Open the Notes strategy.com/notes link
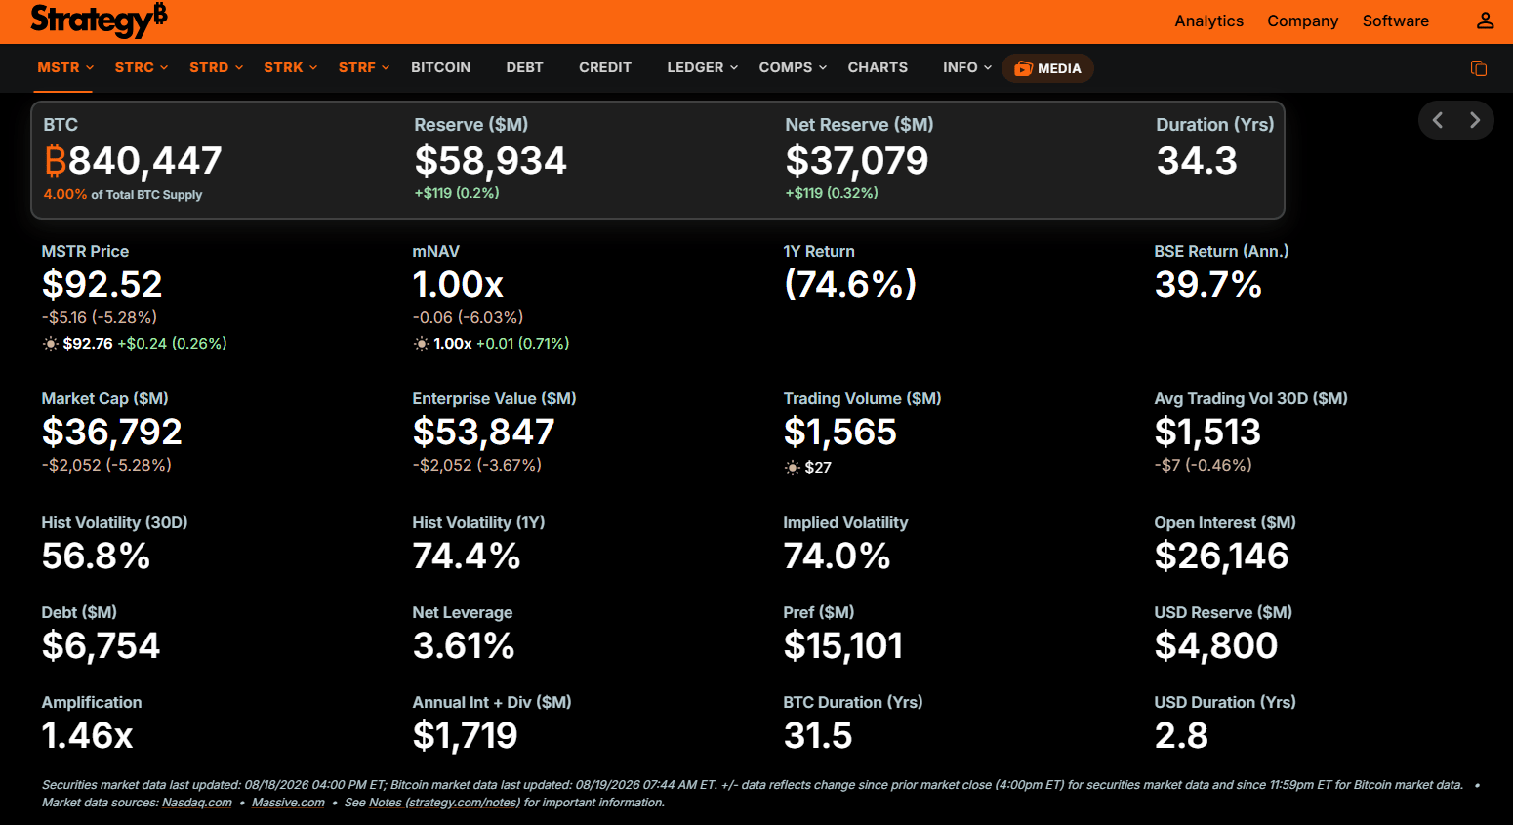 (444, 803)
